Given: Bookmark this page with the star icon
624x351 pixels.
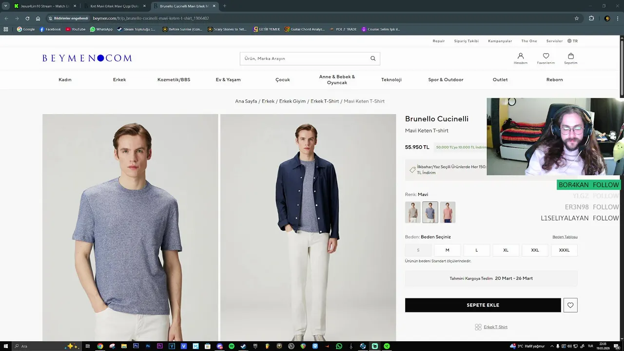Looking at the screenshot, I should pos(577,19).
